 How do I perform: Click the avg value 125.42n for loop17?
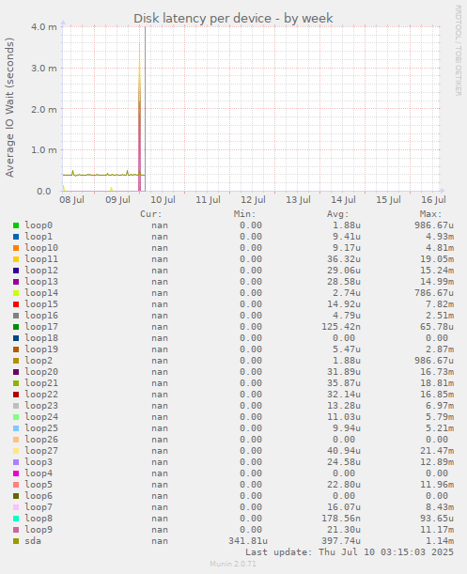tap(341, 327)
